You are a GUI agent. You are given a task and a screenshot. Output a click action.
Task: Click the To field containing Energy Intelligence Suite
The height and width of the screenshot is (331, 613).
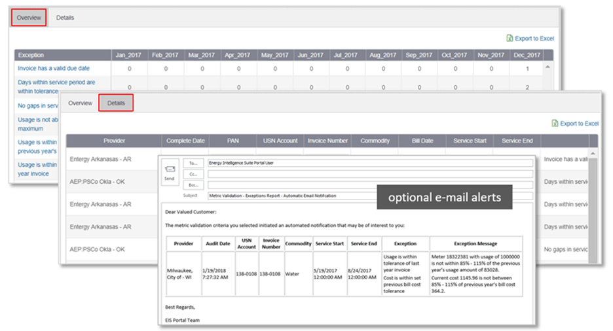[369, 164]
